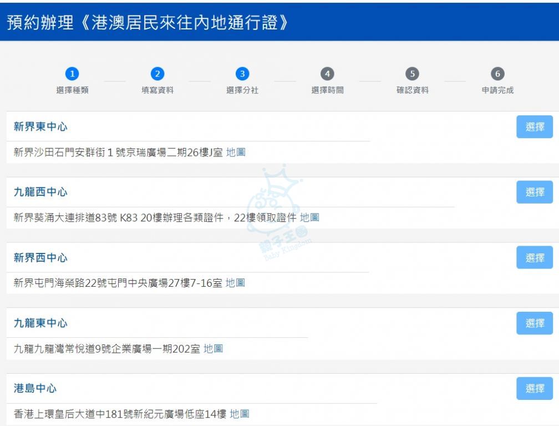Open 地圖 link for 港島中心 上環 address
Image resolution: width=559 pixels, height=426 pixels.
pyautogui.click(x=240, y=414)
